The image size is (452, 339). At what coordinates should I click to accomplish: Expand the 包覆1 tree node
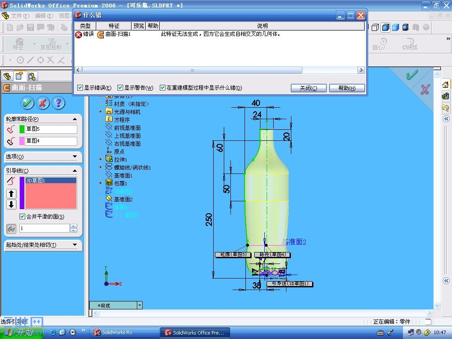[x=100, y=183]
